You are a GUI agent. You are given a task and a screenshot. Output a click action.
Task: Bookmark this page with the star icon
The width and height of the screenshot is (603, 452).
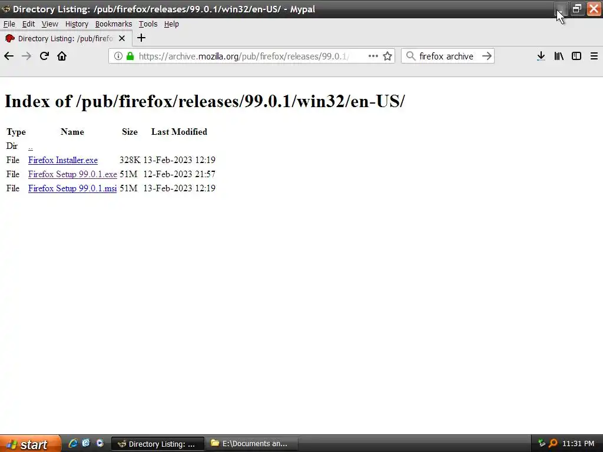387,56
